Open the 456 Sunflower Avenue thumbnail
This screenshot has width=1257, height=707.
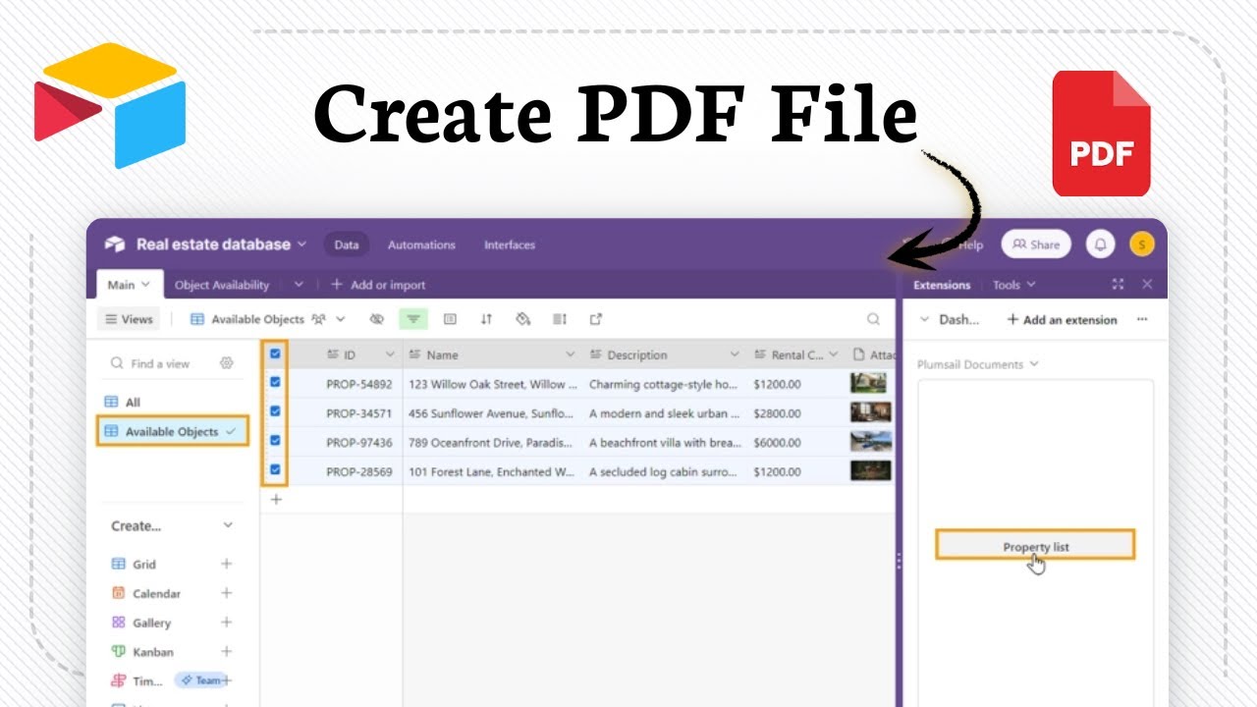[x=870, y=412]
